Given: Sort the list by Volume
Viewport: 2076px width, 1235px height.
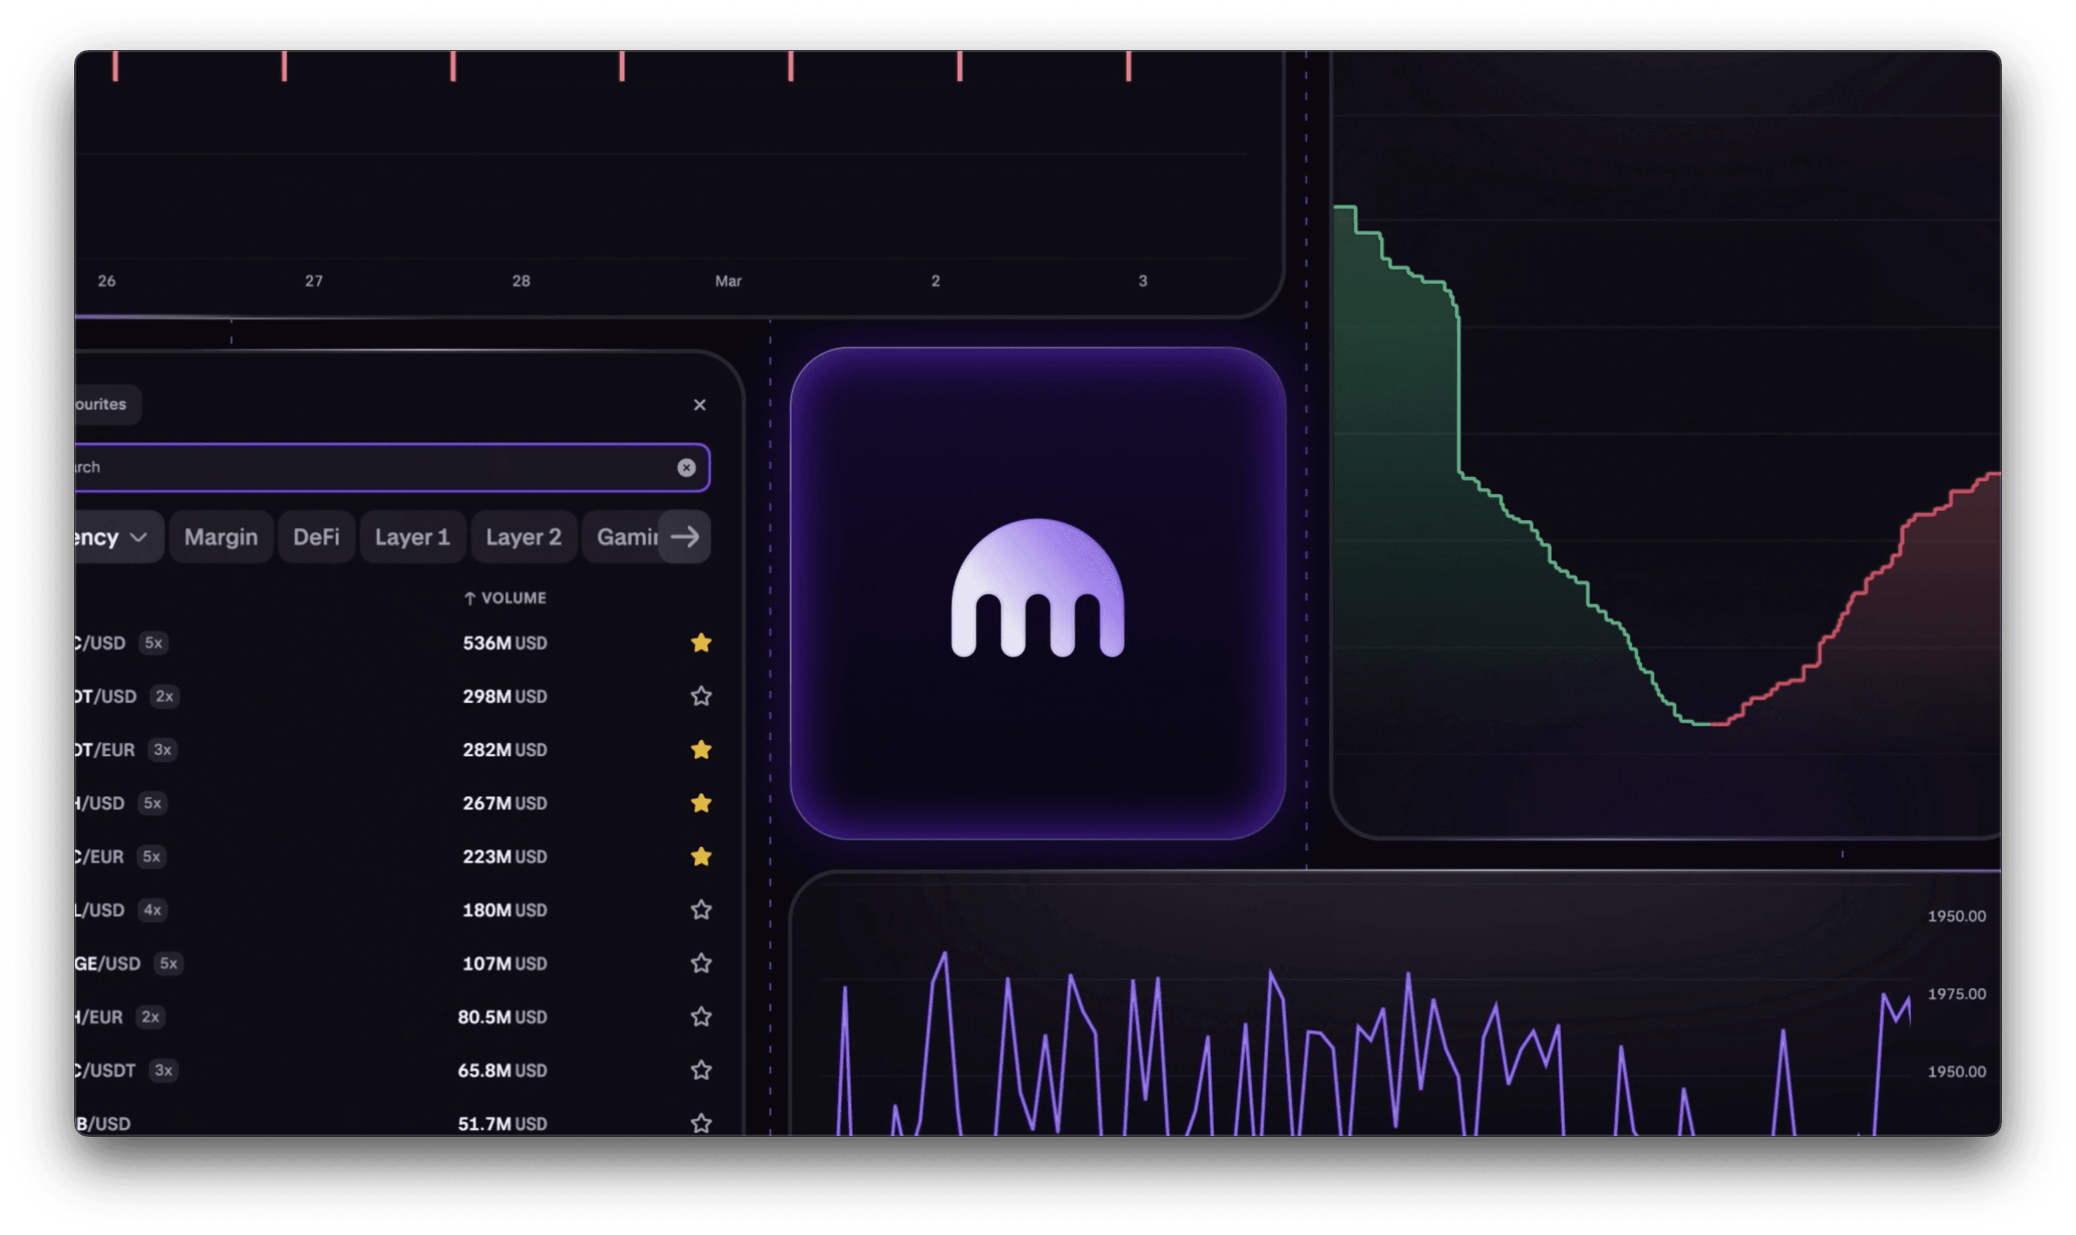Looking at the screenshot, I should pos(505,598).
